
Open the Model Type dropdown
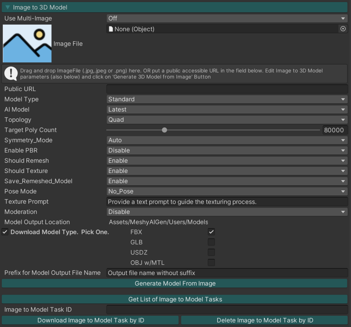tap(227, 99)
